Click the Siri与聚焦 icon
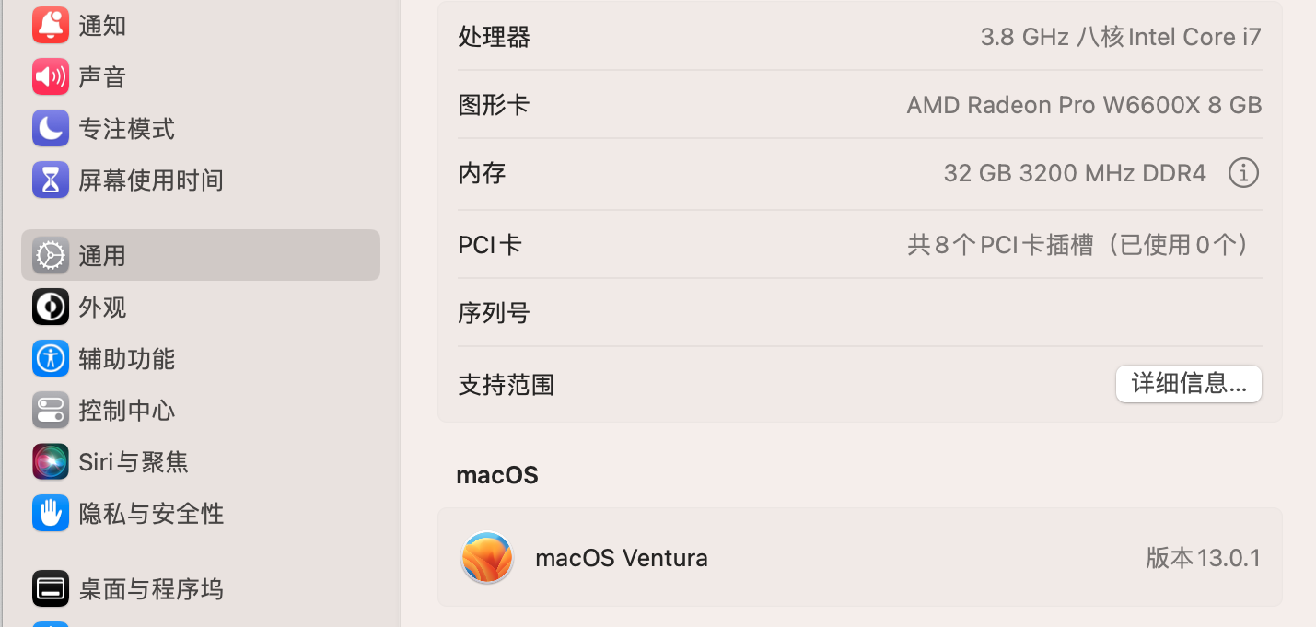 pos(51,462)
